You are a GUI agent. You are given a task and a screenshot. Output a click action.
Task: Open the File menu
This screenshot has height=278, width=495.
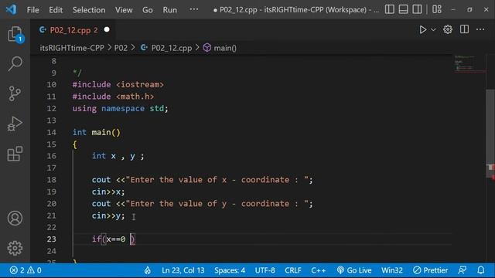coord(32,10)
